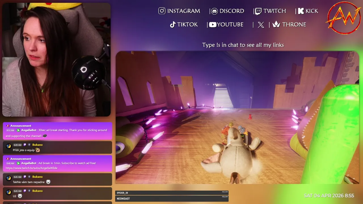
Task: Click AngellaBot username in 30sec ad break message
Action: tap(29, 130)
